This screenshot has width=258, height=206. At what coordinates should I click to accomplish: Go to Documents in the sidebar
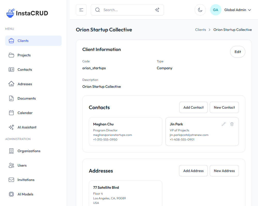coord(27,98)
